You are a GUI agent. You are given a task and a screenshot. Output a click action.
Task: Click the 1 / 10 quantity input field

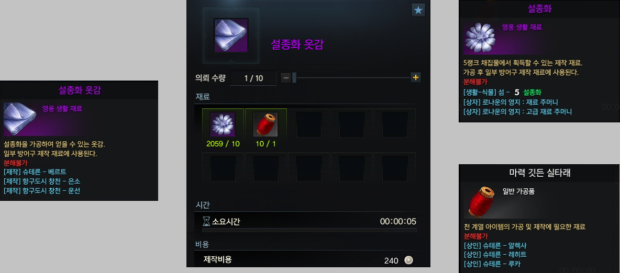coord(253,78)
